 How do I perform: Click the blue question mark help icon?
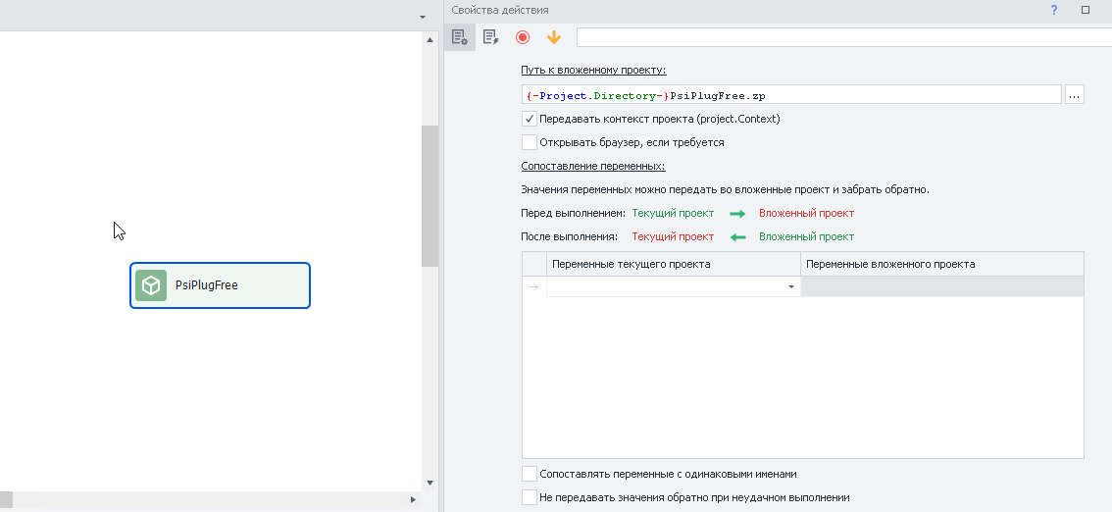(1054, 10)
